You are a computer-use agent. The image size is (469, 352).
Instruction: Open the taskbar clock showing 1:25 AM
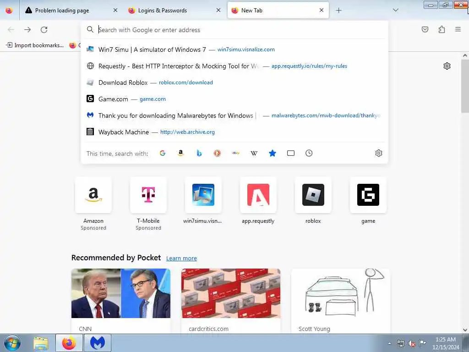[x=445, y=343]
